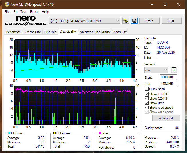Viewport: 187px width, 153px height.
Task: Click the PI Failures yellow legend square
Action: (54, 133)
